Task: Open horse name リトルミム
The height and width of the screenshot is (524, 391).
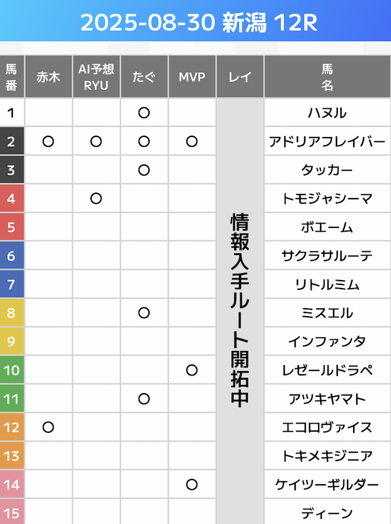Action: coord(327,284)
